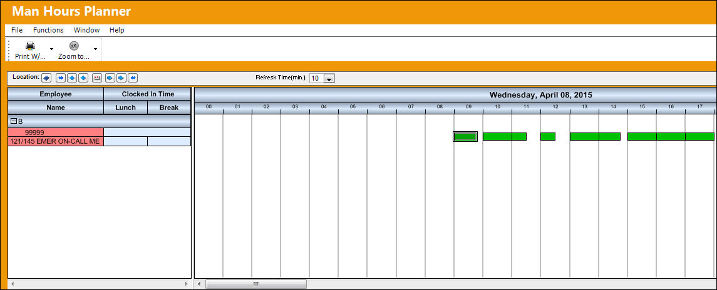Click the right arrow just before double-right arrow
Image resolution: width=717 pixels, height=290 pixels.
point(121,78)
